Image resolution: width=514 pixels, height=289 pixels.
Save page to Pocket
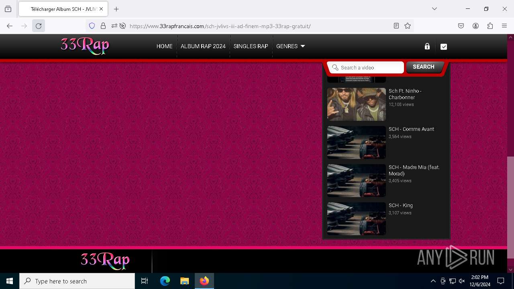[x=461, y=26]
